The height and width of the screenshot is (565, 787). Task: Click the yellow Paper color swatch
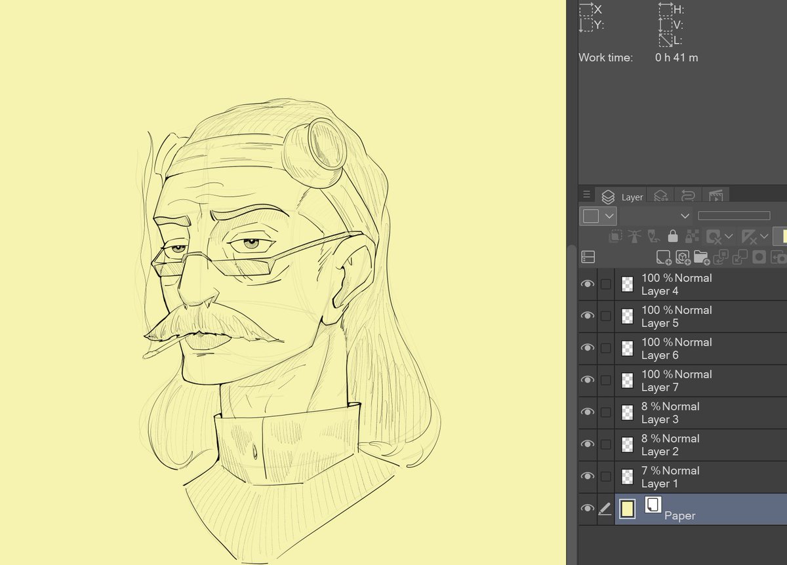[627, 509]
